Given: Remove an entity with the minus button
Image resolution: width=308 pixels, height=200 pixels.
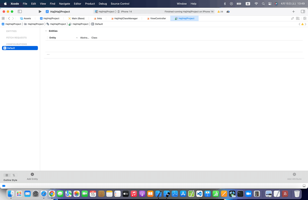Looking at the screenshot, I should [48, 54].
